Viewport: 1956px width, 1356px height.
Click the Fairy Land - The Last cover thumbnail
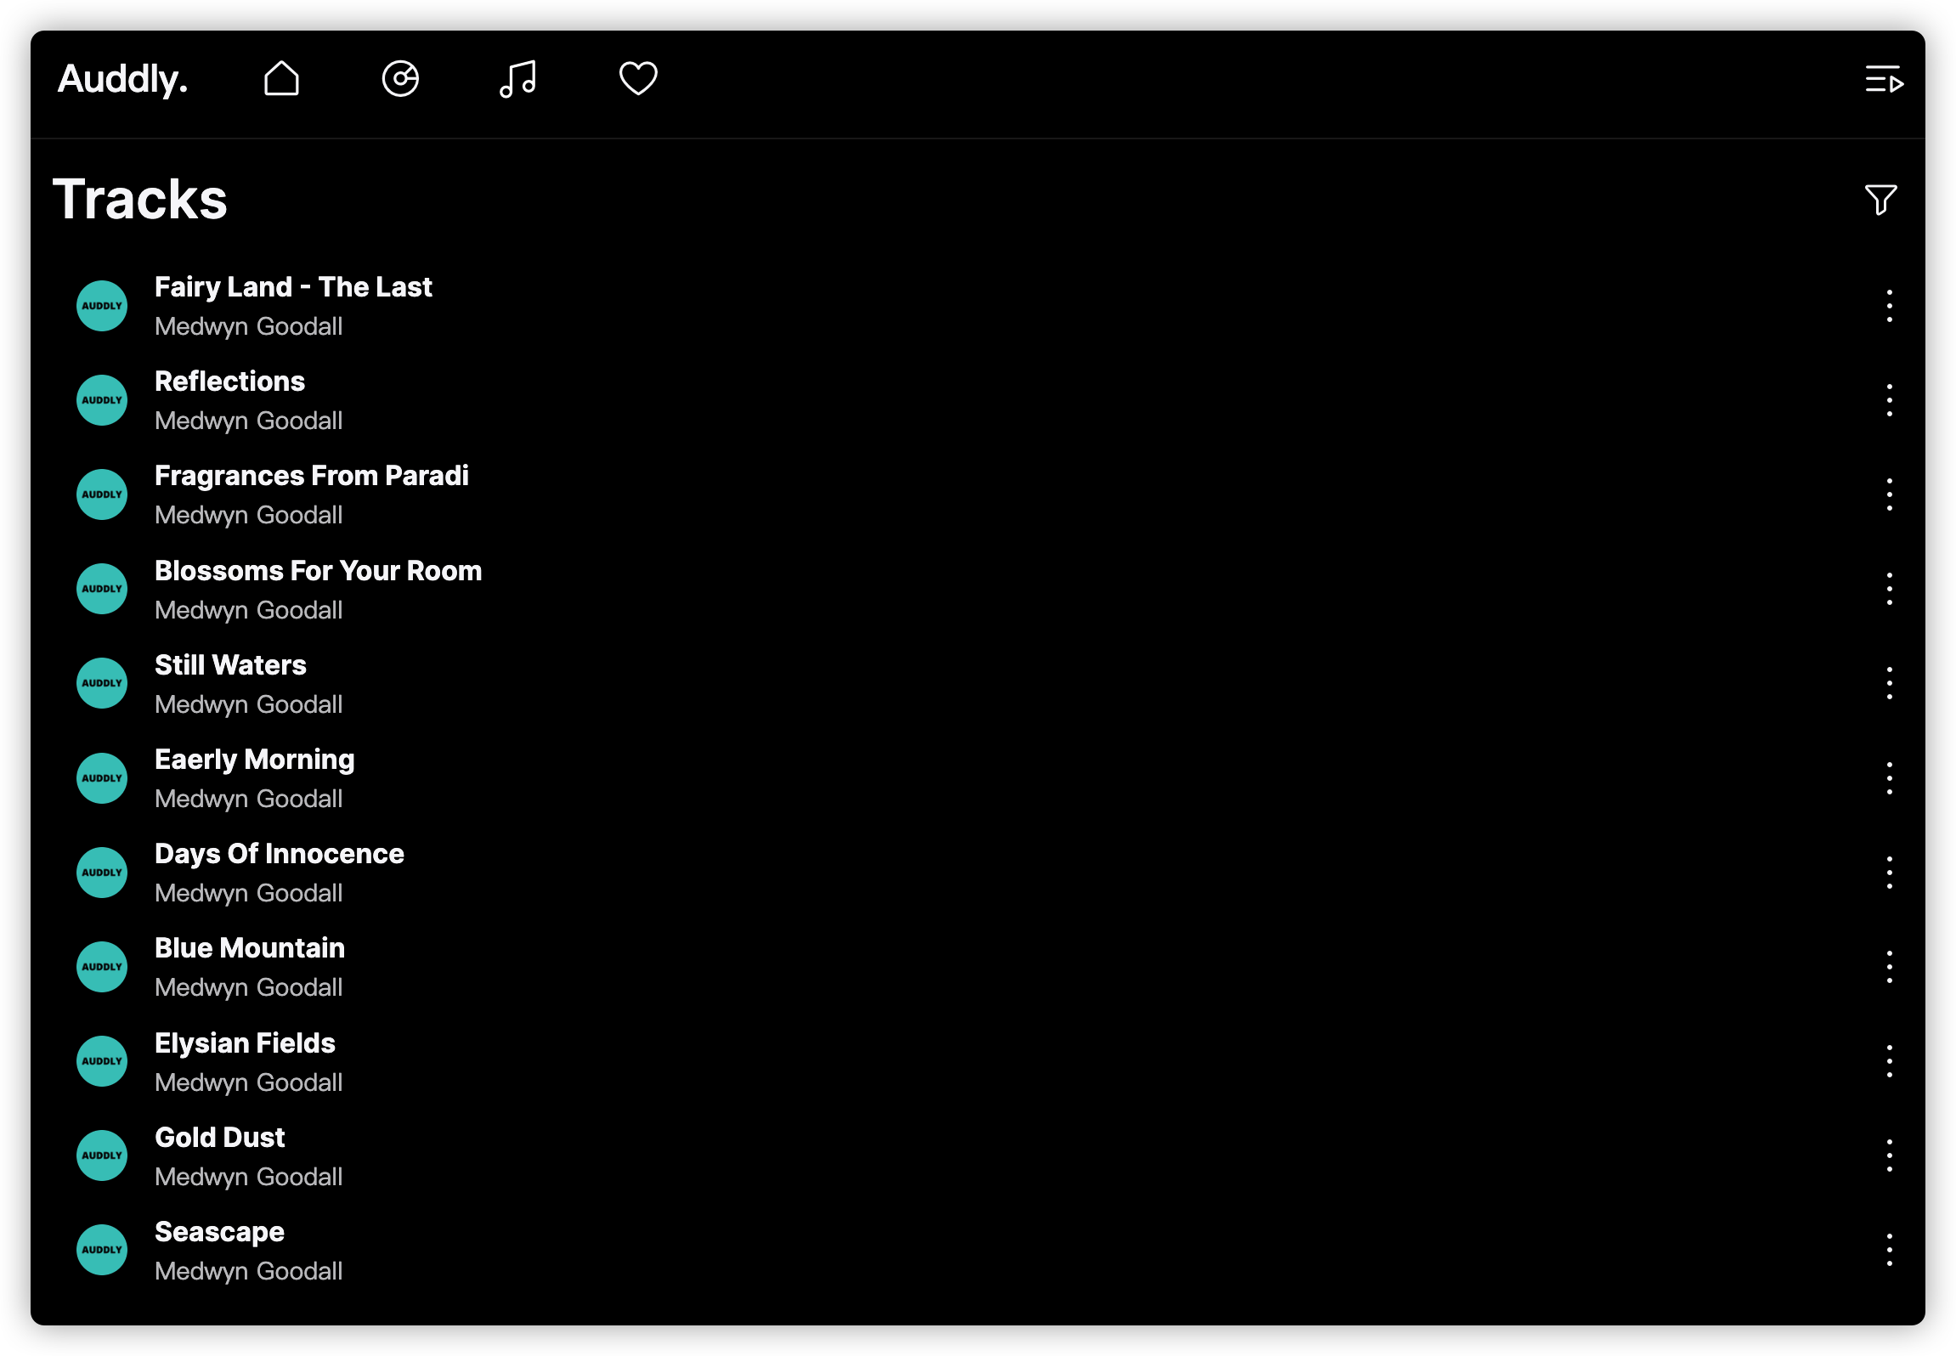(x=102, y=306)
